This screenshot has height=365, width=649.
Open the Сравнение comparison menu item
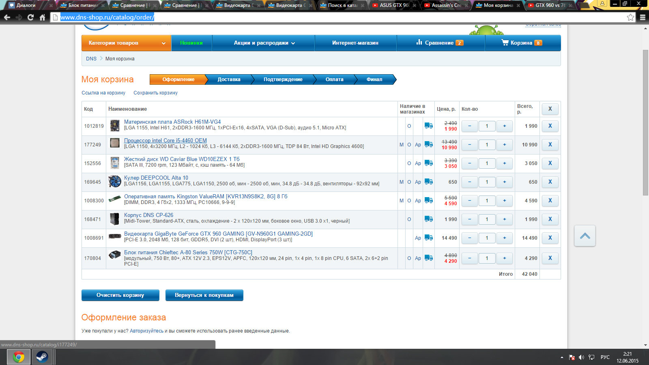point(441,43)
